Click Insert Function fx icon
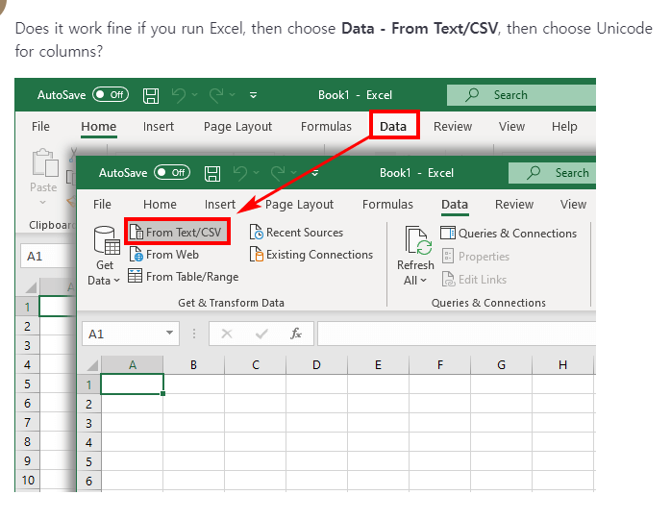Viewport: 671px width, 520px height. (296, 334)
